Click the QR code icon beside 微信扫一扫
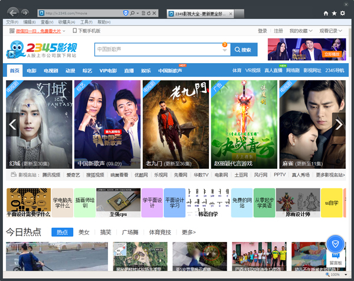The width and height of the screenshot is (354, 281). [12, 31]
